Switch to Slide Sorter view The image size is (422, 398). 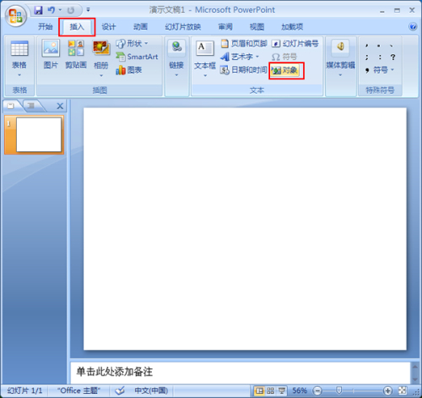point(270,390)
